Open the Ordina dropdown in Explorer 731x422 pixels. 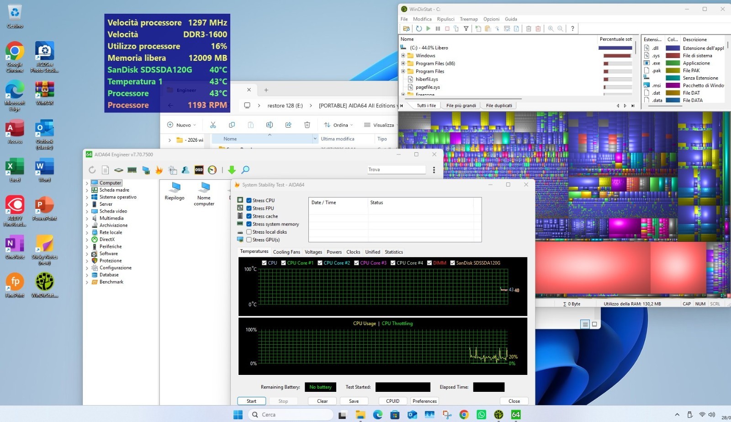click(x=339, y=125)
